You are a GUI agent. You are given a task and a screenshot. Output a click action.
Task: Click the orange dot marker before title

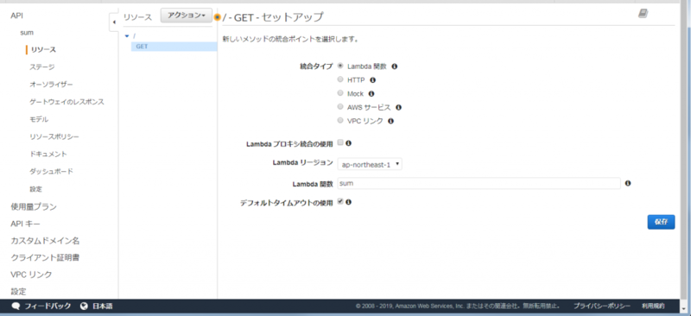[218, 17]
